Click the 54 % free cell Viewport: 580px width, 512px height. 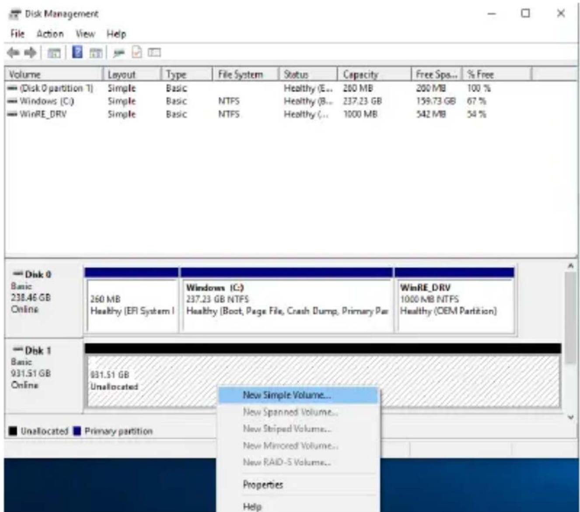[x=476, y=114]
